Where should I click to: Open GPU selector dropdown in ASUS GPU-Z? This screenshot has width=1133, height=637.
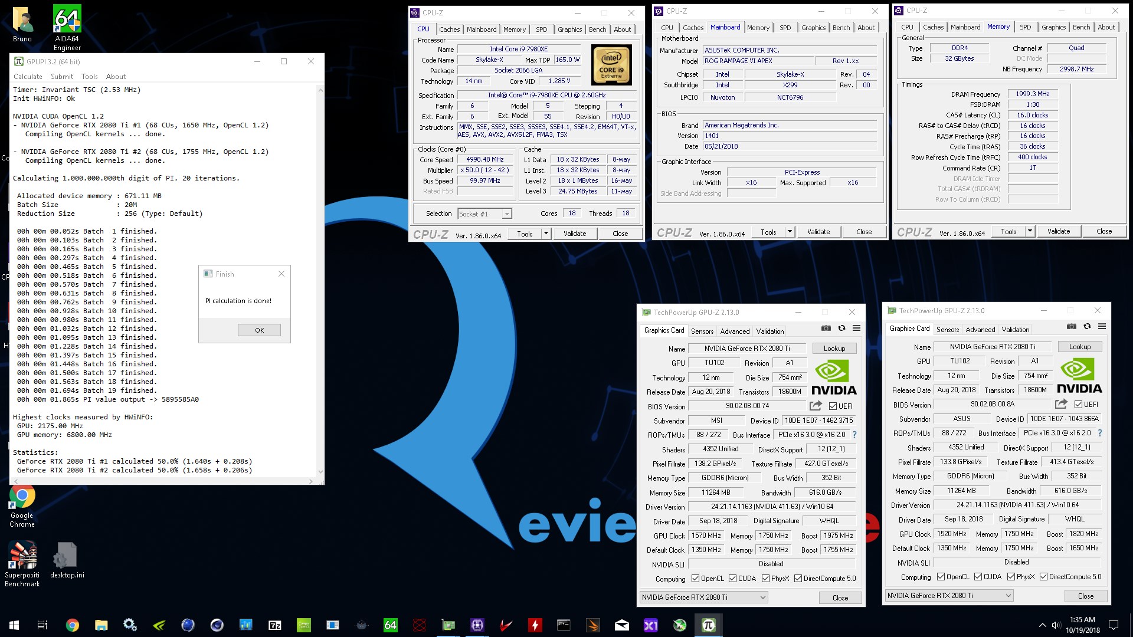949,596
